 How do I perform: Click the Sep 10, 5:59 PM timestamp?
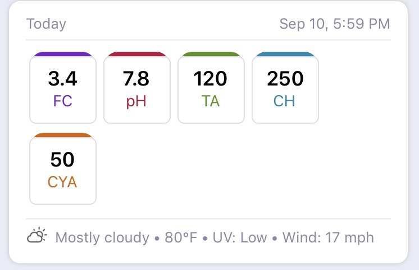tap(335, 24)
